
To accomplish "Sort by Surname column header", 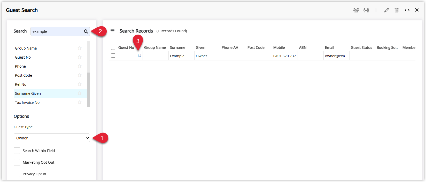I will click(x=177, y=48).
